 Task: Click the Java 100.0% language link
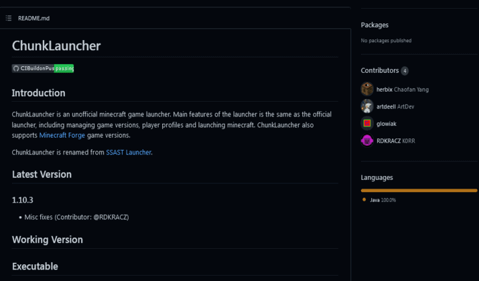tap(383, 200)
